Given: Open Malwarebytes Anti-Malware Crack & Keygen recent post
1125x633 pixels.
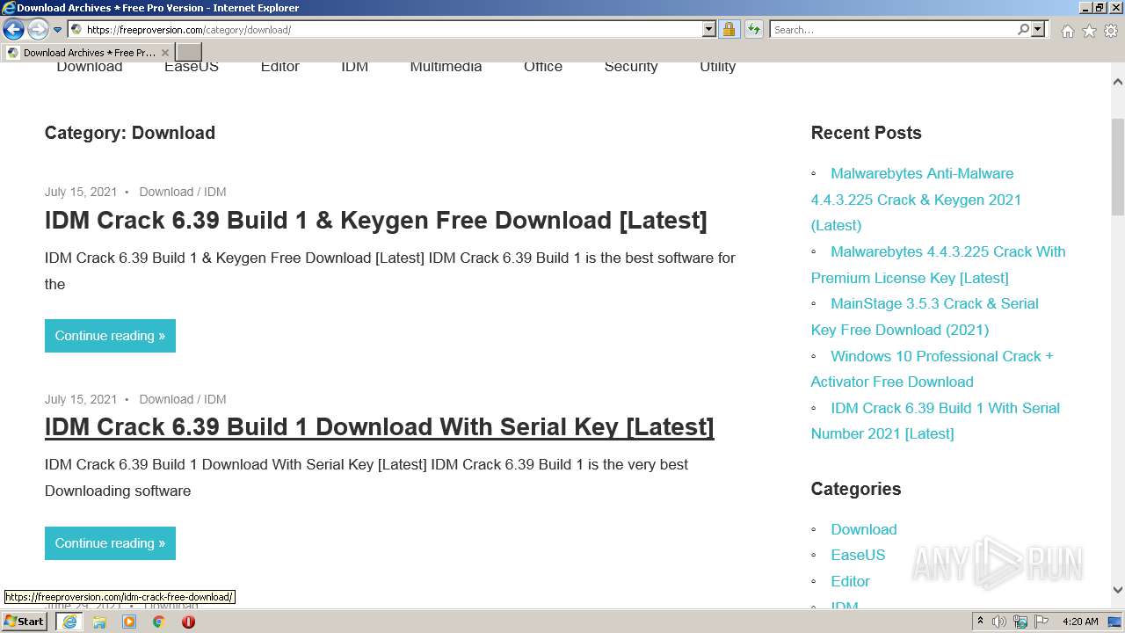Looking at the screenshot, I should tap(916, 200).
